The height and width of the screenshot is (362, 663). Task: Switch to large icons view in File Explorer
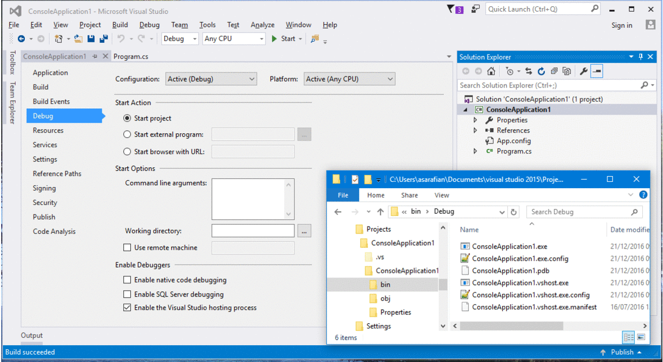click(x=641, y=337)
